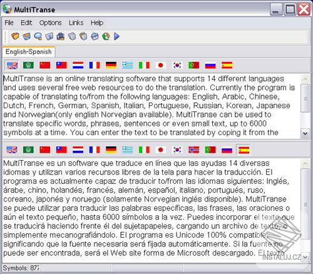
Task: Click the copy pages toolbar icon
Action: [72, 36]
